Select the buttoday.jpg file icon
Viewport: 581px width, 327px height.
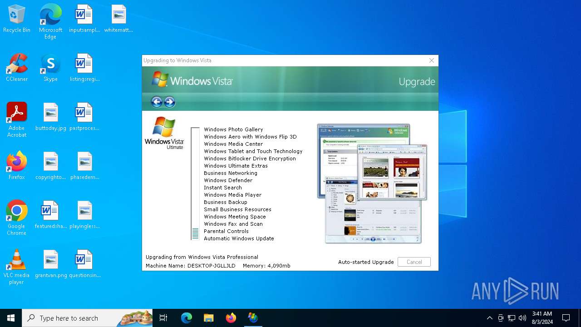51,117
